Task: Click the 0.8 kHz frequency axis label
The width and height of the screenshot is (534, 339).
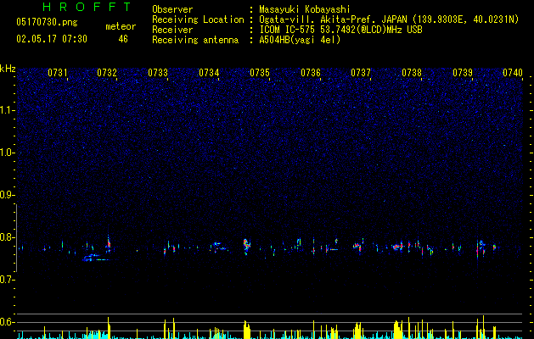Action: pyautogui.click(x=8, y=237)
